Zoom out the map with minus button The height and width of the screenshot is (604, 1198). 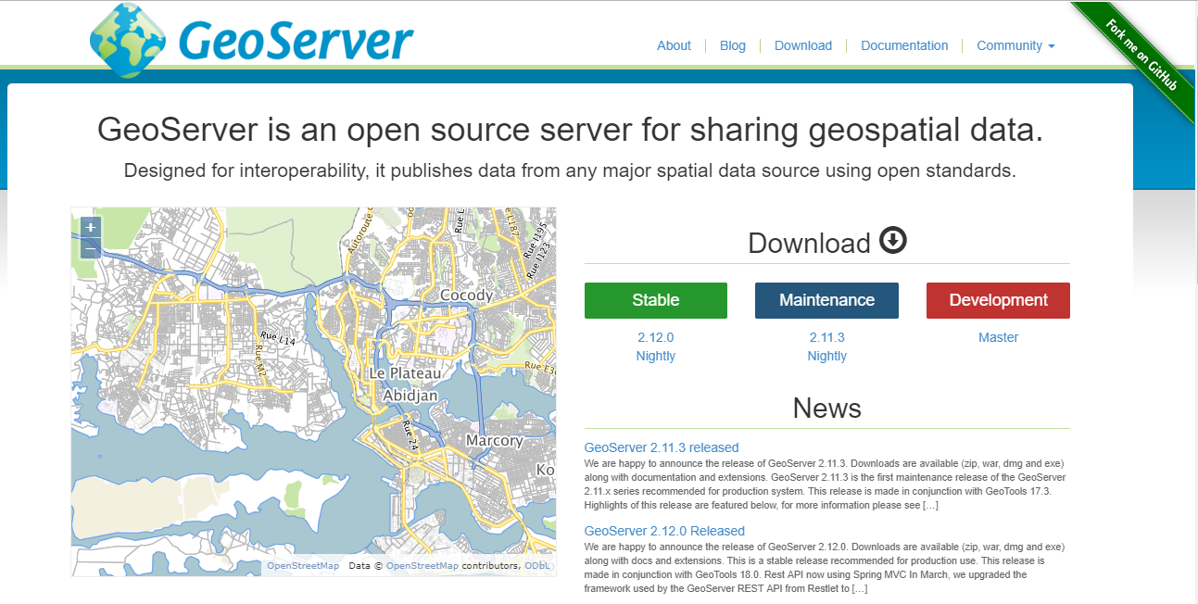pyautogui.click(x=90, y=248)
